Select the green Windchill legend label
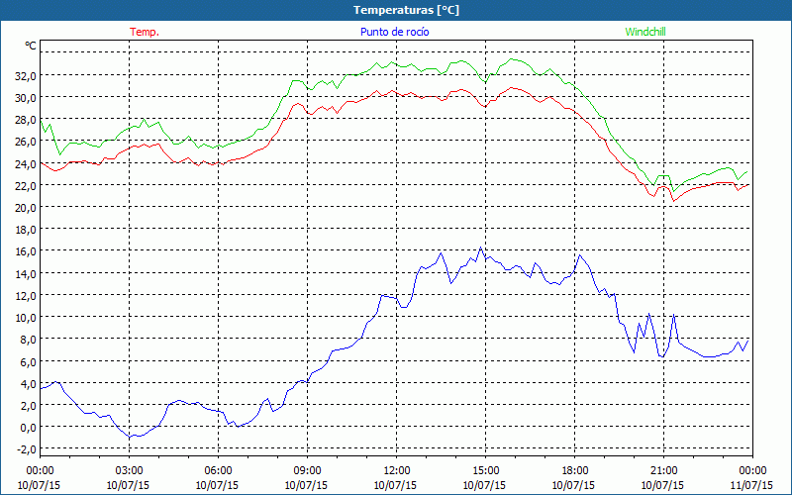 645,32
